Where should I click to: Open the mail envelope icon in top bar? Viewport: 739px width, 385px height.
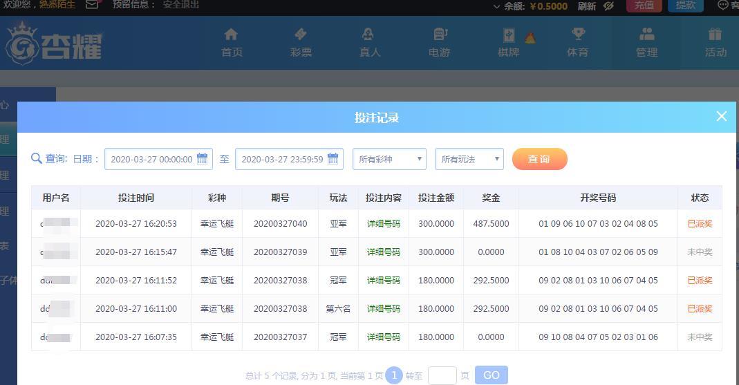93,4
